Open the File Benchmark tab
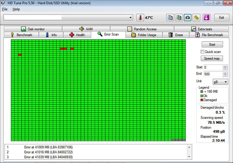The height and width of the screenshot is (163, 233). pyautogui.click(x=209, y=35)
